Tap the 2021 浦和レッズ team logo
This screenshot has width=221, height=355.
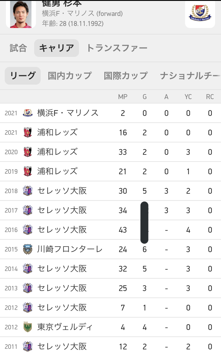click(x=27, y=132)
